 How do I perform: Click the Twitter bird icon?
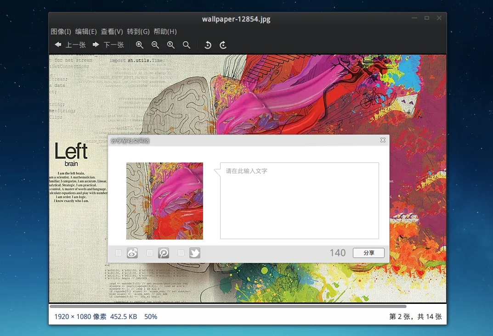(195, 253)
